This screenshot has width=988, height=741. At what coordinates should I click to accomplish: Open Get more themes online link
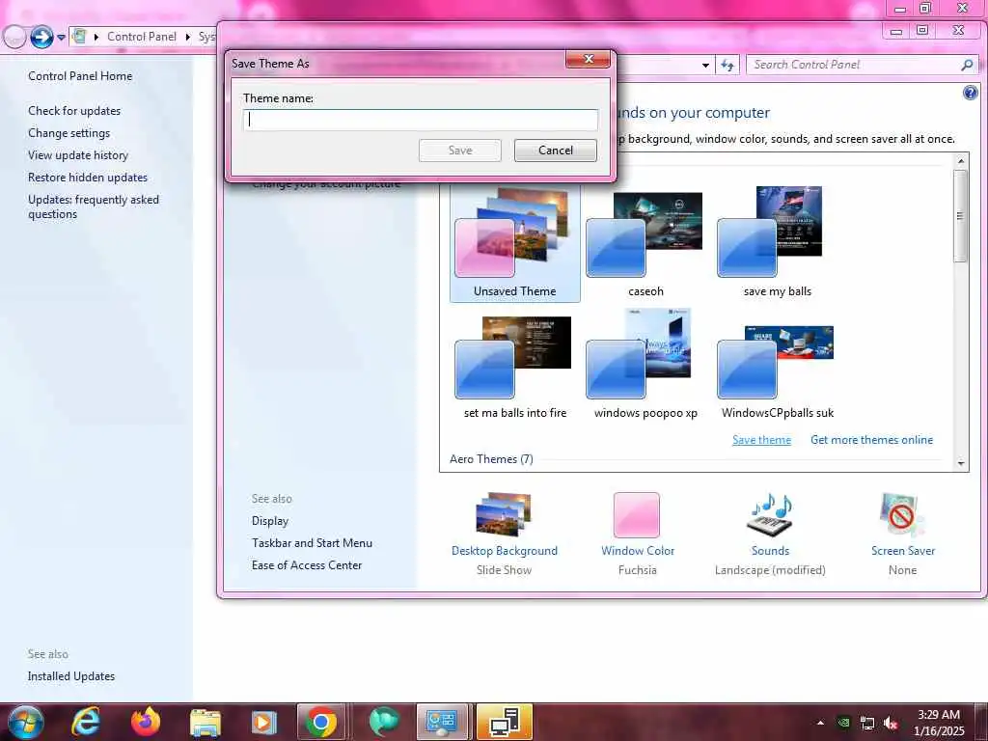tap(871, 440)
